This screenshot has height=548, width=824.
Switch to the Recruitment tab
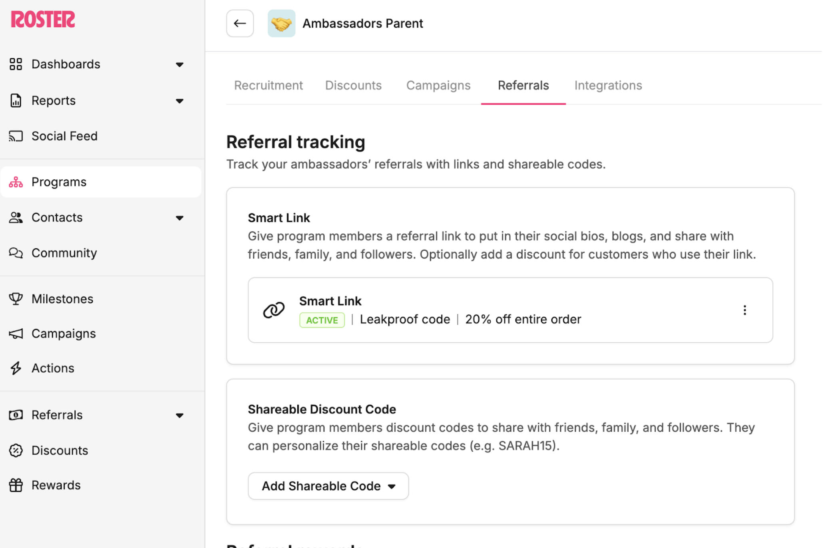click(x=268, y=85)
